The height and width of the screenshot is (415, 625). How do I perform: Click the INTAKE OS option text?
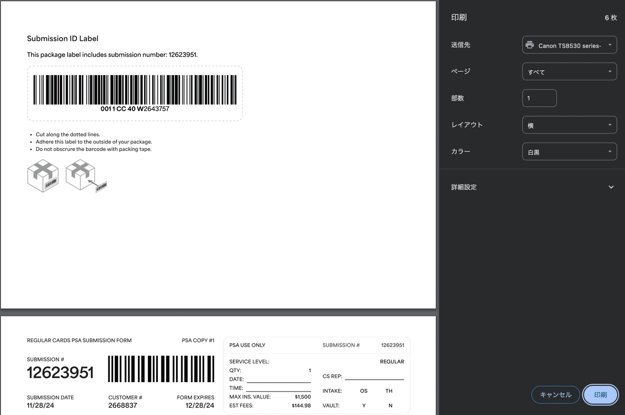[x=364, y=391]
